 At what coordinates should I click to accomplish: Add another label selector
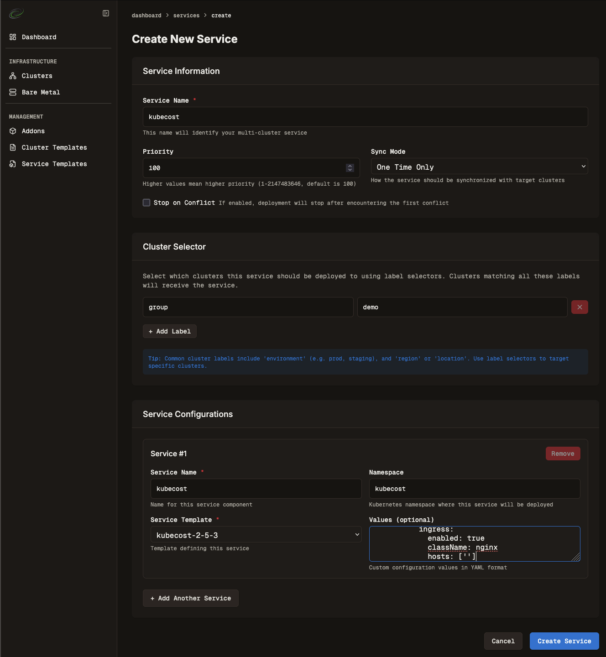170,331
